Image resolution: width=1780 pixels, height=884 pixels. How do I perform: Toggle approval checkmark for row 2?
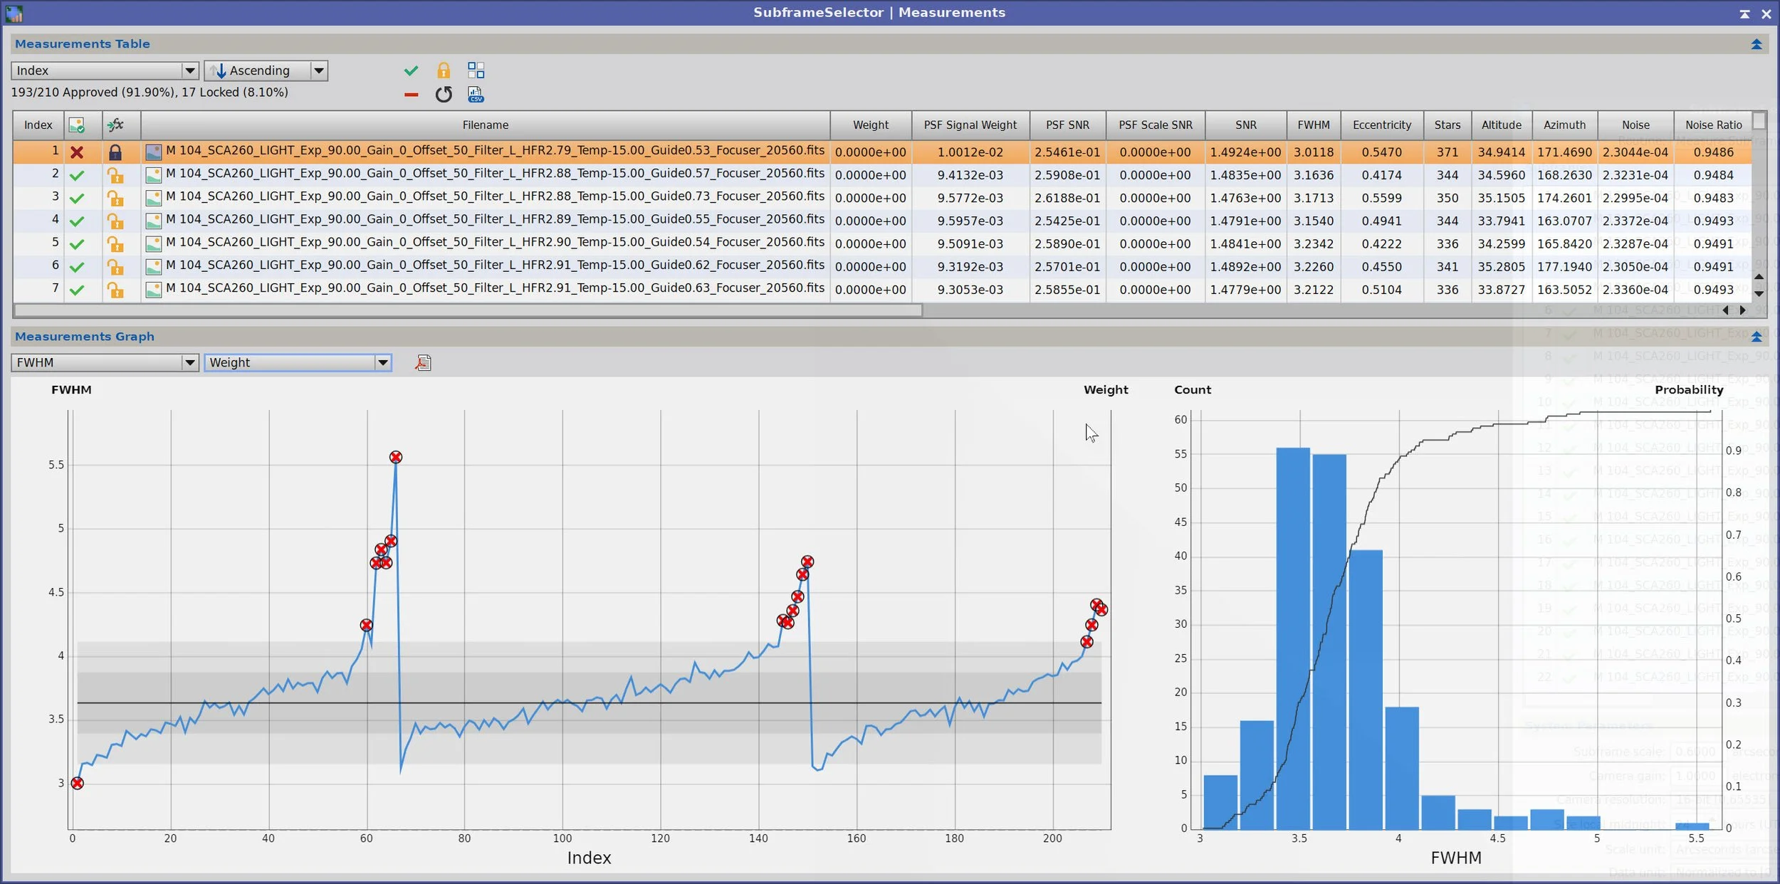(77, 175)
